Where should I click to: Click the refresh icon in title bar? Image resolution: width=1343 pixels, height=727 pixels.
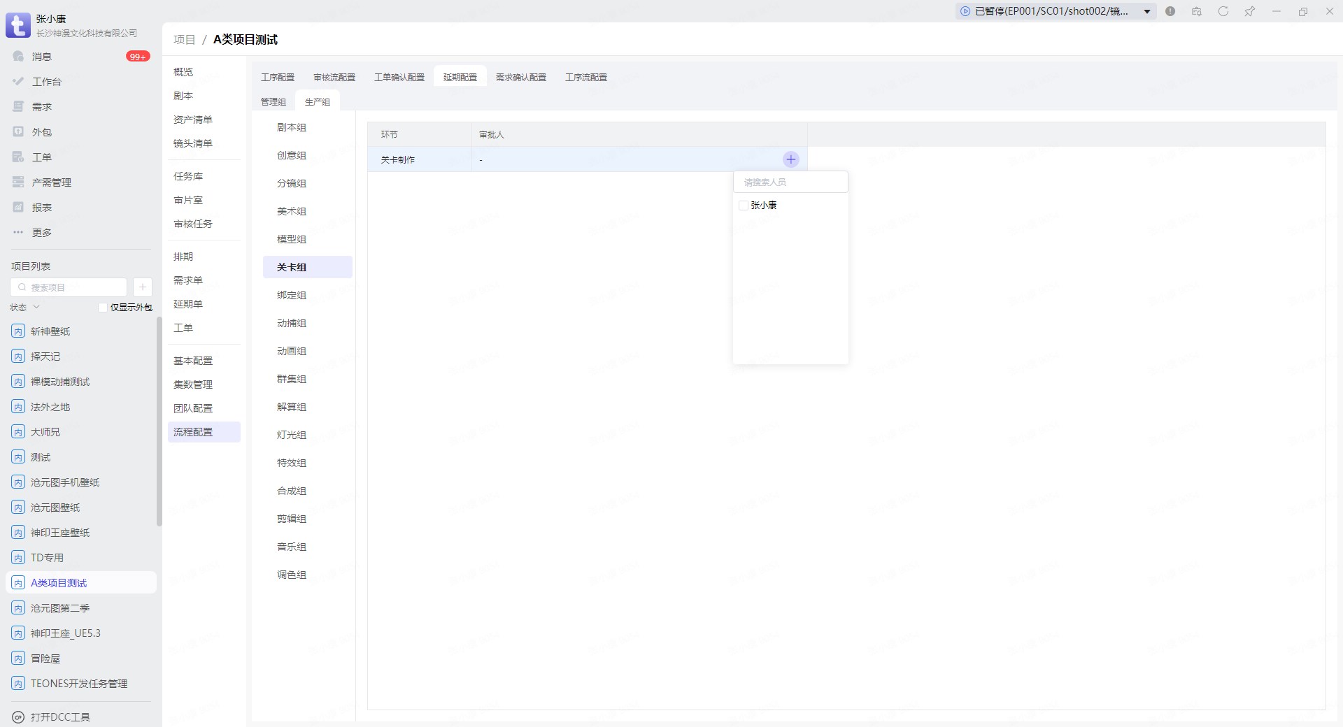[1223, 11]
